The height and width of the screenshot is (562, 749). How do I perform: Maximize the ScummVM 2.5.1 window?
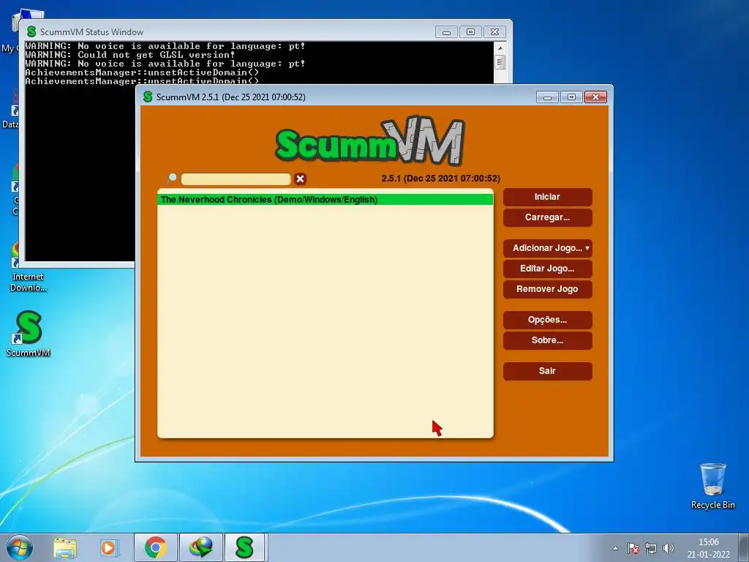click(571, 97)
